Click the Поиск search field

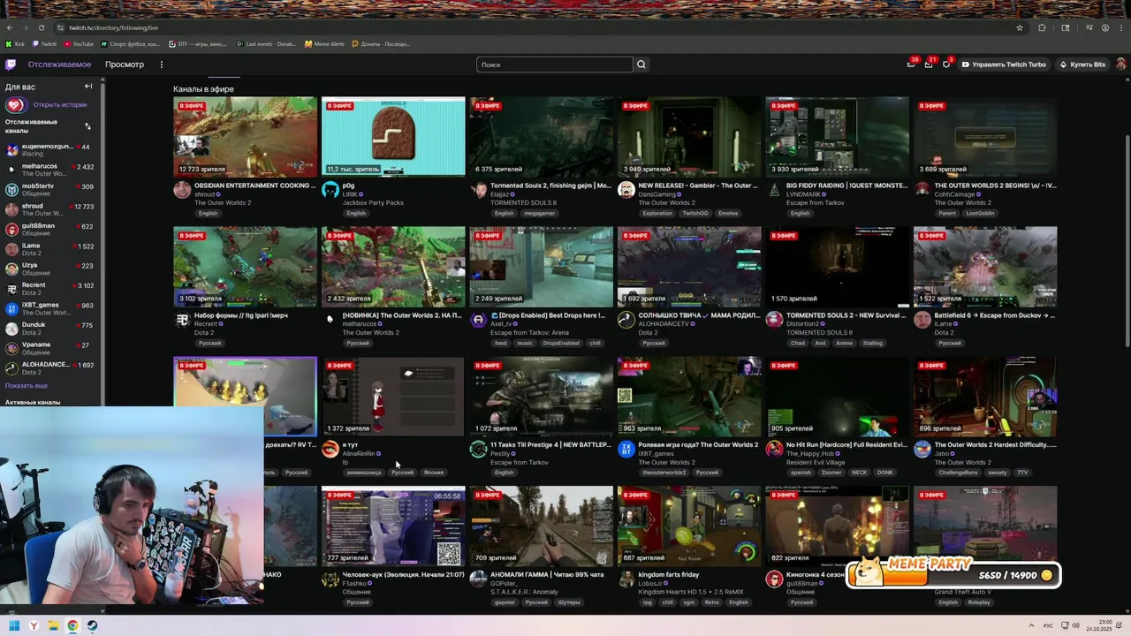click(555, 64)
